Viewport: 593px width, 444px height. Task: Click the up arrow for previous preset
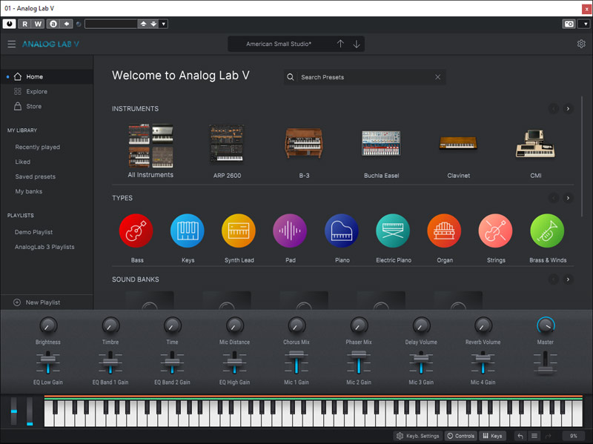click(340, 44)
